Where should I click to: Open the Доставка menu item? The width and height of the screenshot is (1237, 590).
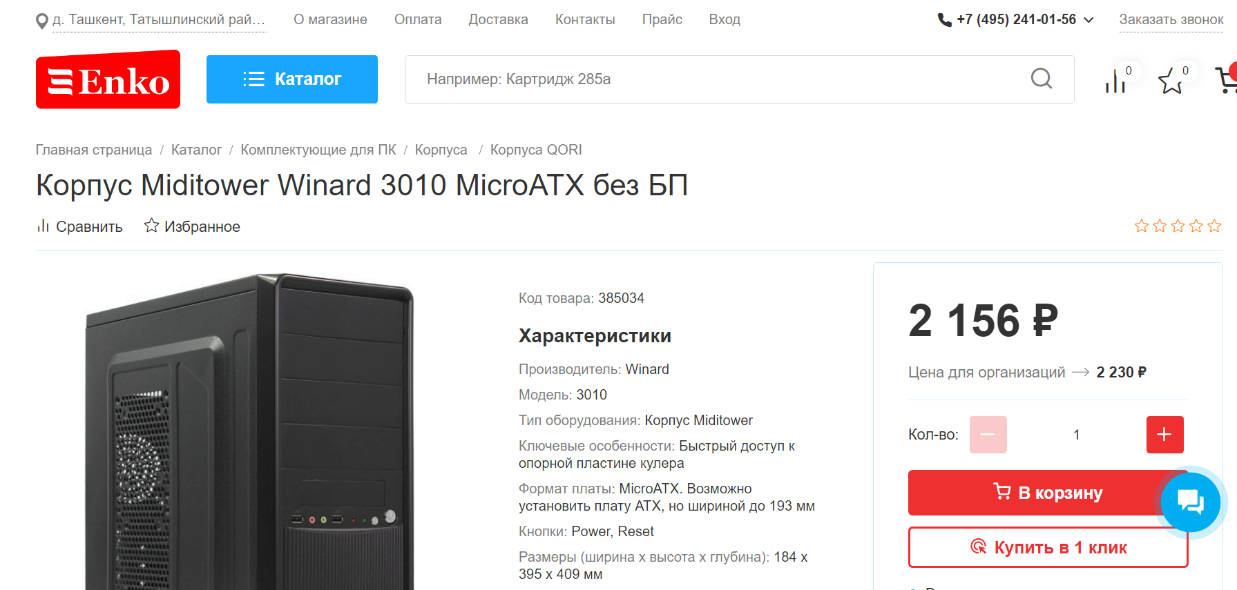tap(498, 20)
